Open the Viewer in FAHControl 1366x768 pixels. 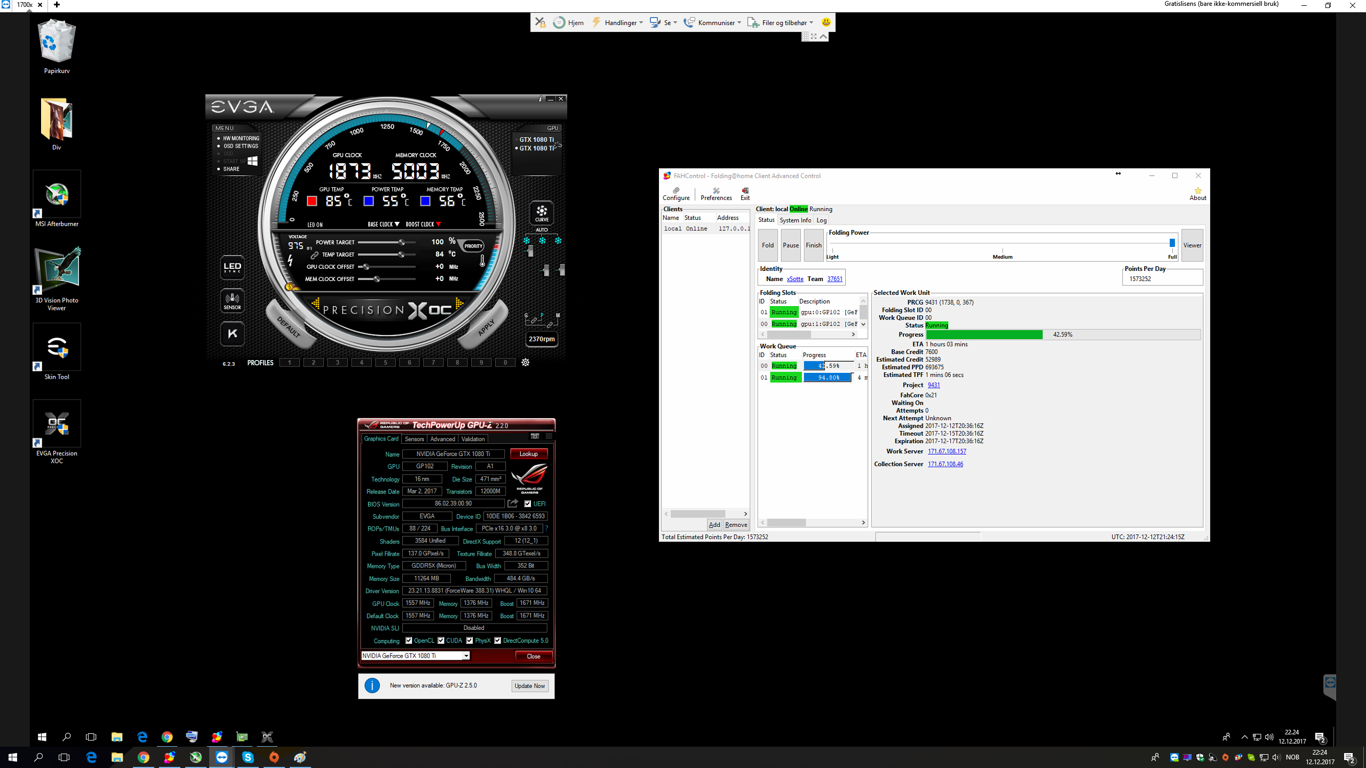coord(1192,245)
